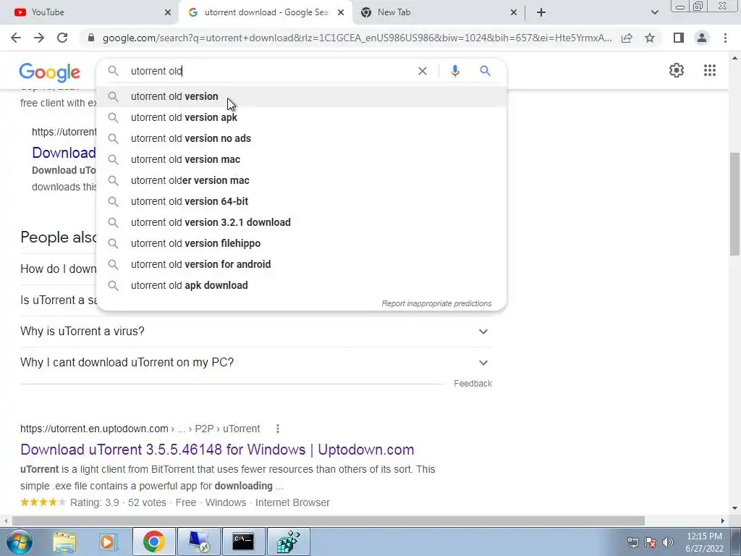Viewport: 741px width, 556px height.
Task: Click the lock icon in the address bar
Action: (x=91, y=38)
